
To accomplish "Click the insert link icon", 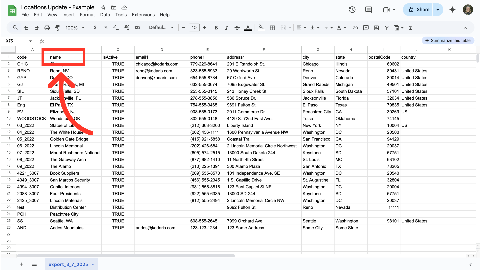I will (355, 28).
